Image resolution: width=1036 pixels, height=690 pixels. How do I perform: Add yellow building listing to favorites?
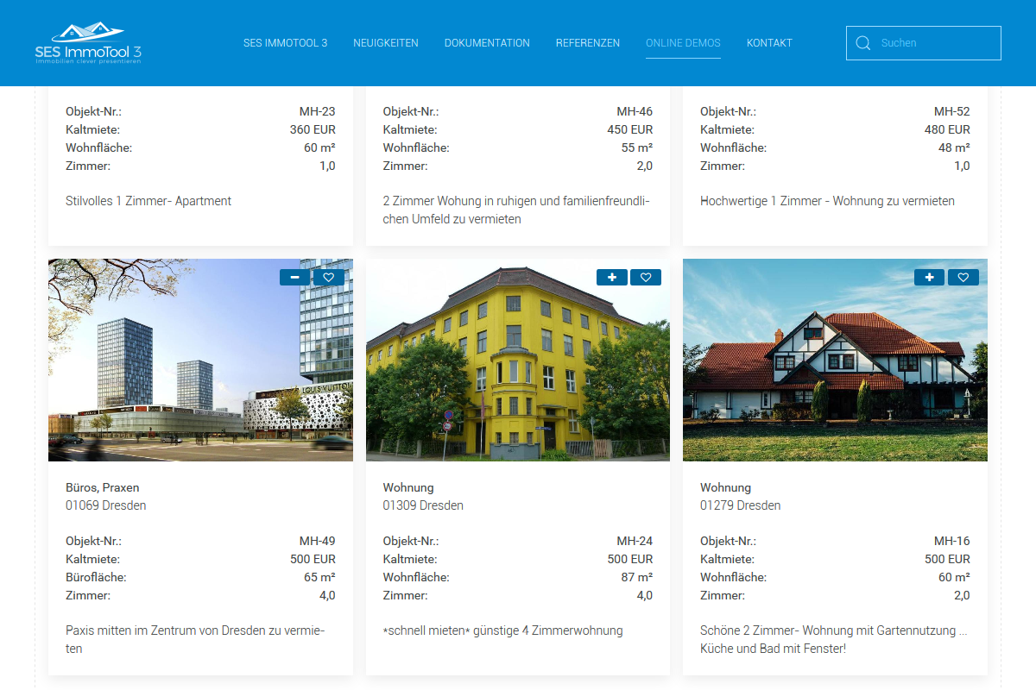646,277
